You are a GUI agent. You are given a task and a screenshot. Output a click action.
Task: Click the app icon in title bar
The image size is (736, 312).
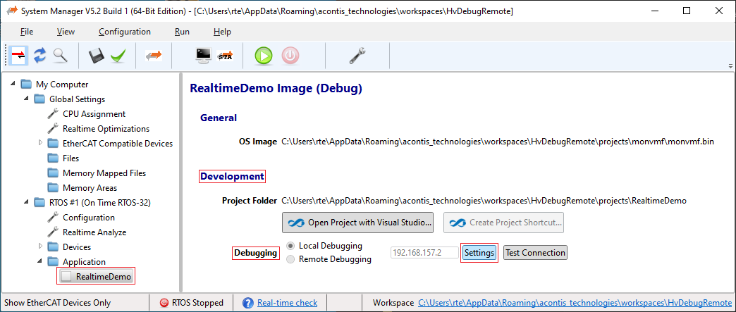click(x=11, y=11)
